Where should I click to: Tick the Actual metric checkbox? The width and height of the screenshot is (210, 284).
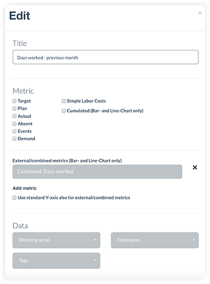[x=14, y=116]
